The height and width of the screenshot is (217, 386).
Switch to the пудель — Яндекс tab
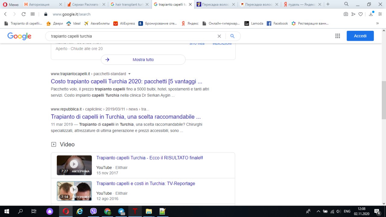[302, 5]
